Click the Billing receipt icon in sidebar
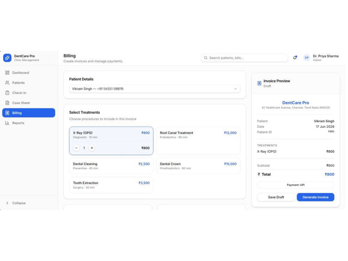348x261 pixels. coord(7,113)
